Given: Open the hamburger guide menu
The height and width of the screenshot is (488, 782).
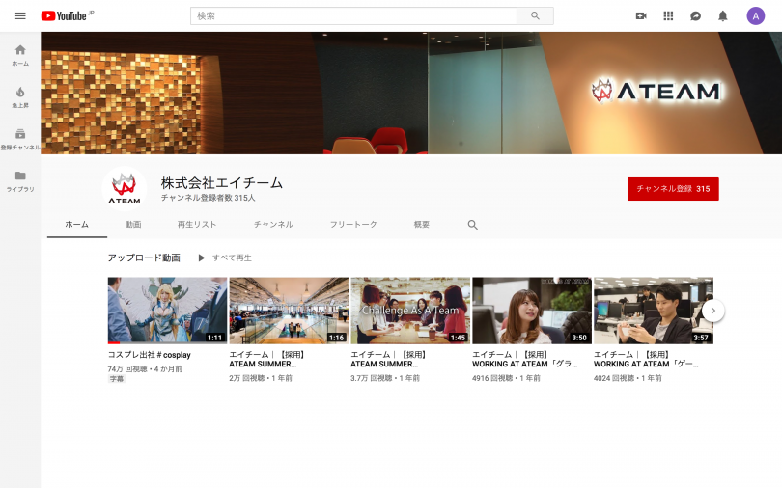Looking at the screenshot, I should (20, 16).
